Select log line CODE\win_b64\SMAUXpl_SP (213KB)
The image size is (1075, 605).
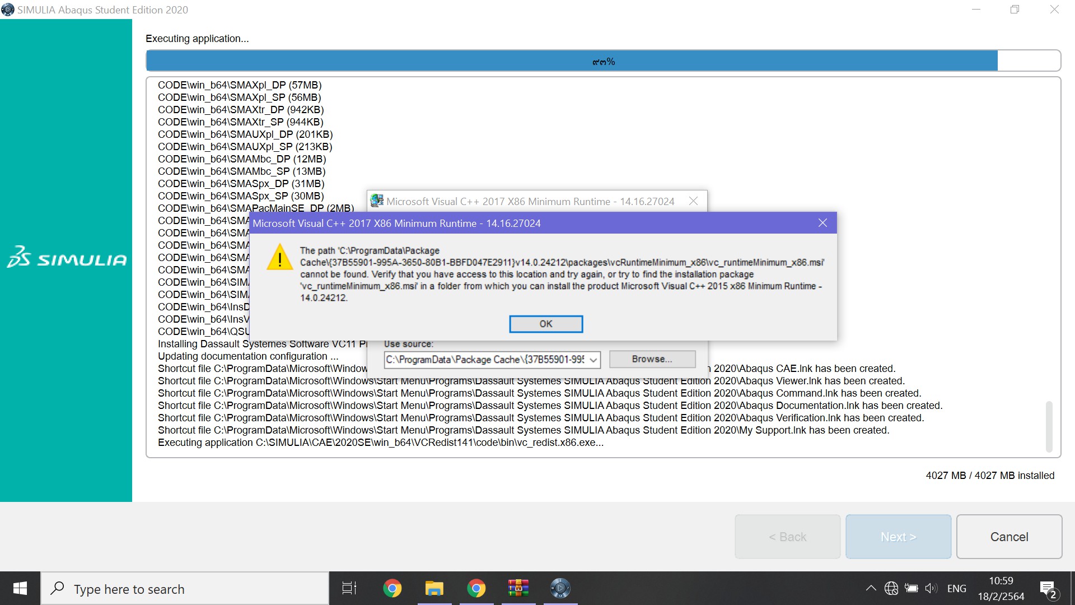pos(245,147)
